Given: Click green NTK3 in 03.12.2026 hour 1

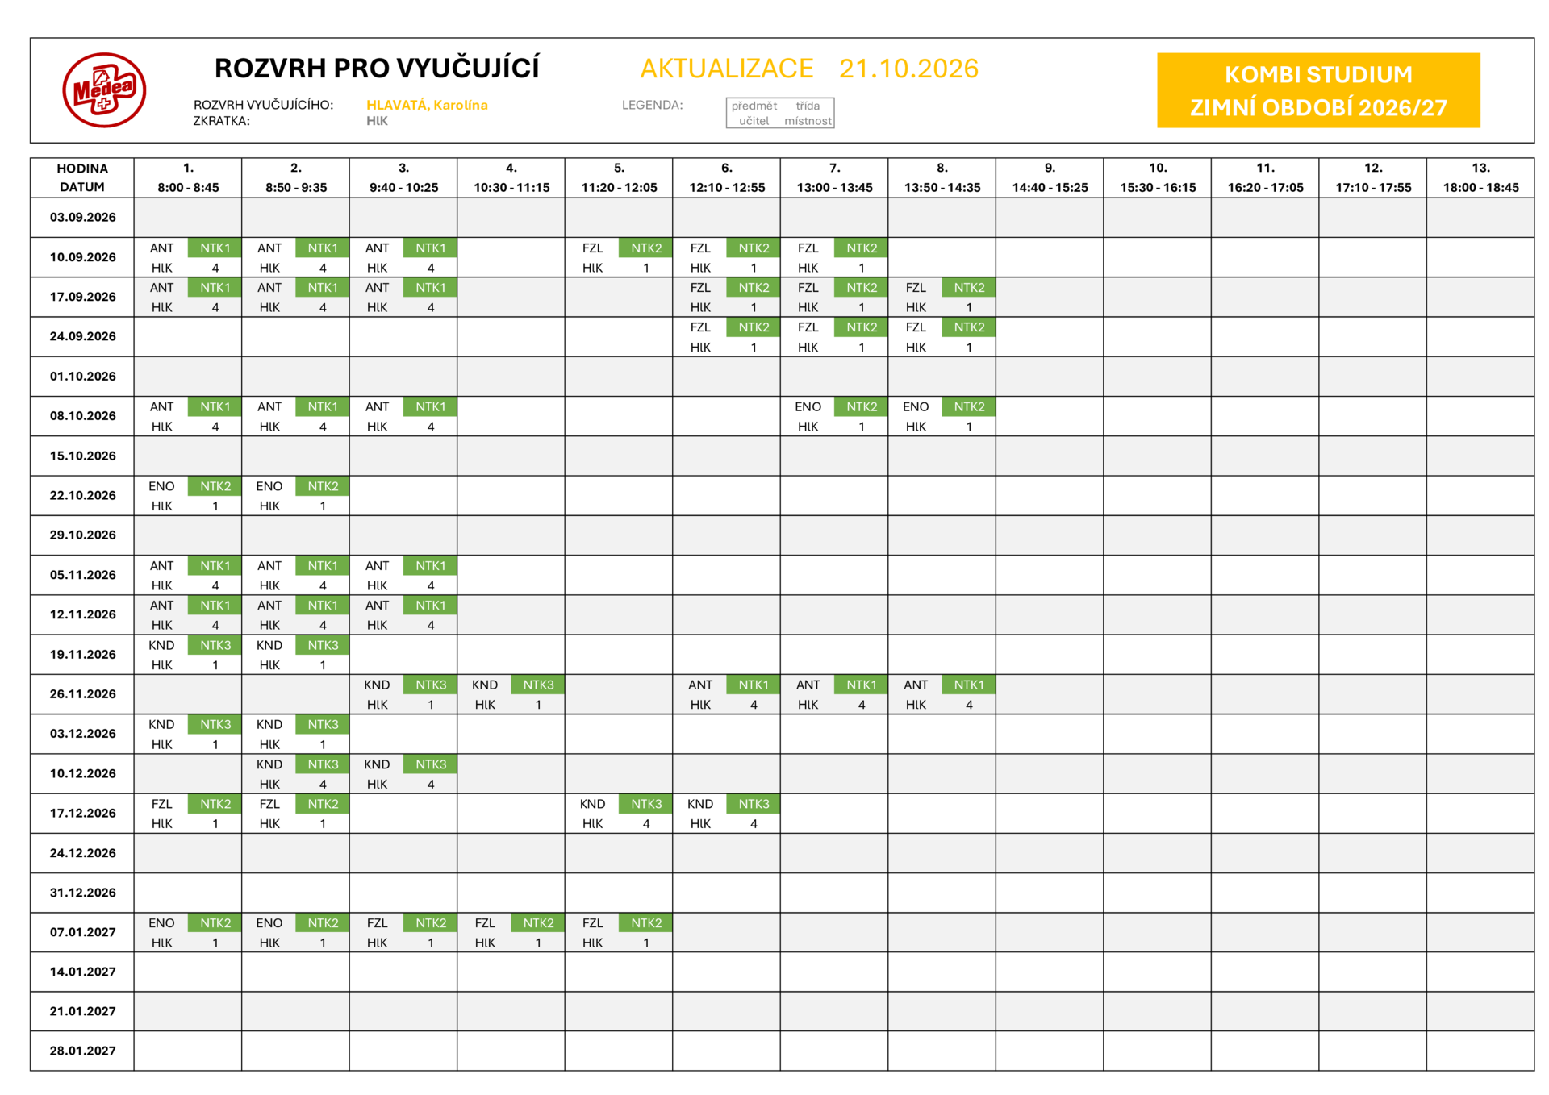Looking at the screenshot, I should 215,725.
